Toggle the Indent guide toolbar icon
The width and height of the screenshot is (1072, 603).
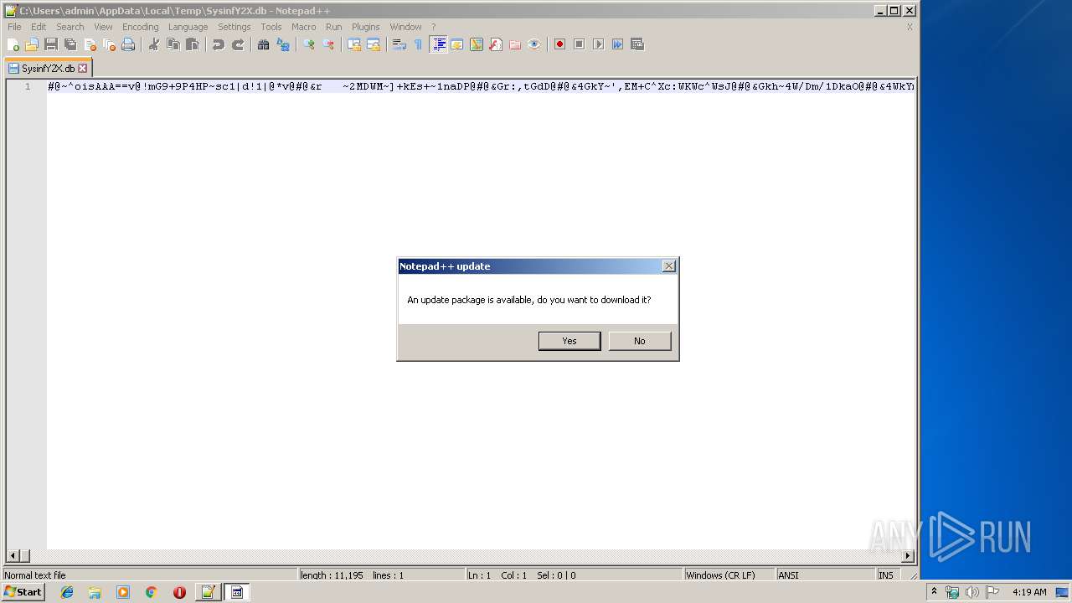click(x=438, y=44)
